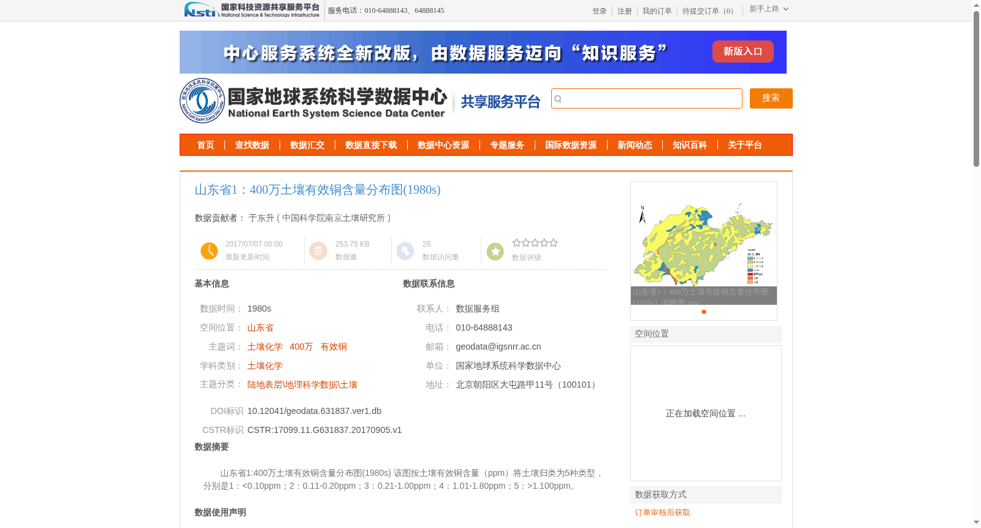The image size is (981, 528).
Task: Click the email geodata@igsnrr.ac.cn
Action: [x=498, y=346]
